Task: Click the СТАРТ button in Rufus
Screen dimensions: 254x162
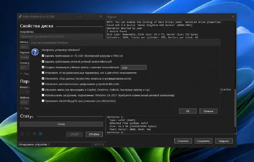Action: pos(75,134)
